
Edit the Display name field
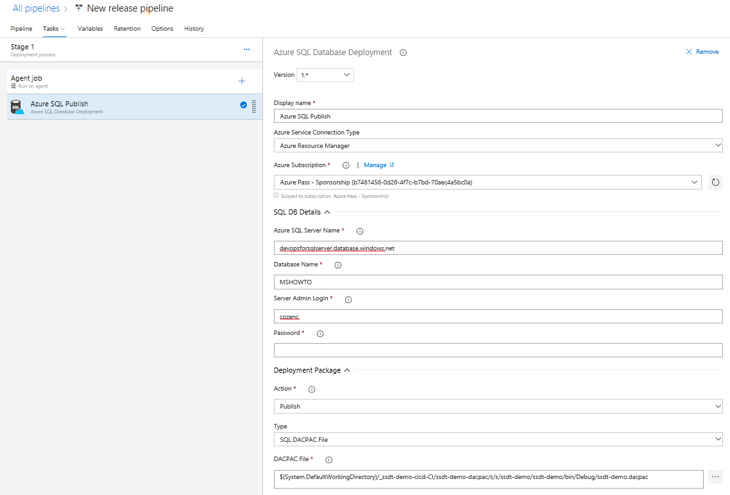coord(498,116)
